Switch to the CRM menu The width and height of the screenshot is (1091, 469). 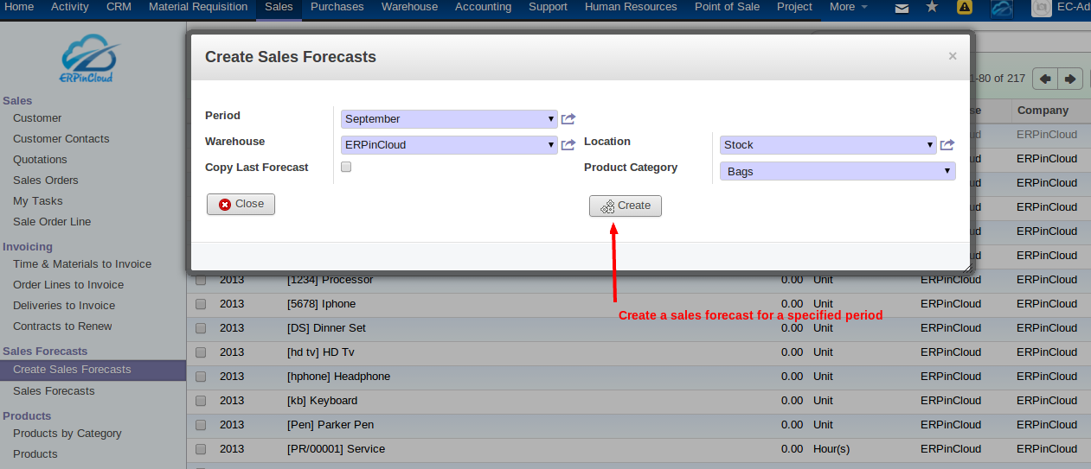[x=119, y=7]
